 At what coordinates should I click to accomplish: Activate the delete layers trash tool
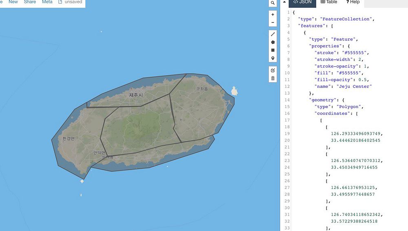[x=273, y=78]
